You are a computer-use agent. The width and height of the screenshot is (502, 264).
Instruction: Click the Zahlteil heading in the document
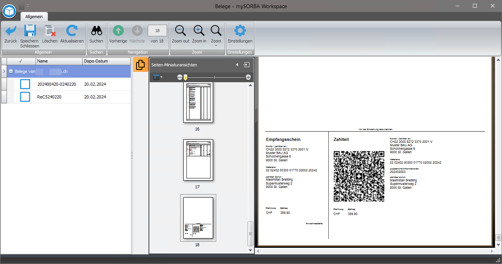pos(341,139)
